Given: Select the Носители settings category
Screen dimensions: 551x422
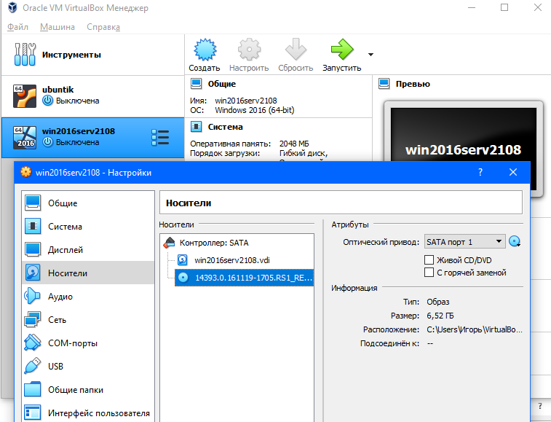Looking at the screenshot, I should click(x=88, y=273).
